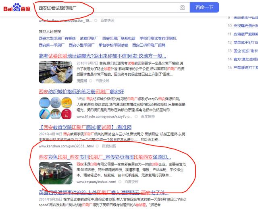Open the 西安教育学院印刷厂面试 看准网 result
258x209 pixels.
(85, 127)
